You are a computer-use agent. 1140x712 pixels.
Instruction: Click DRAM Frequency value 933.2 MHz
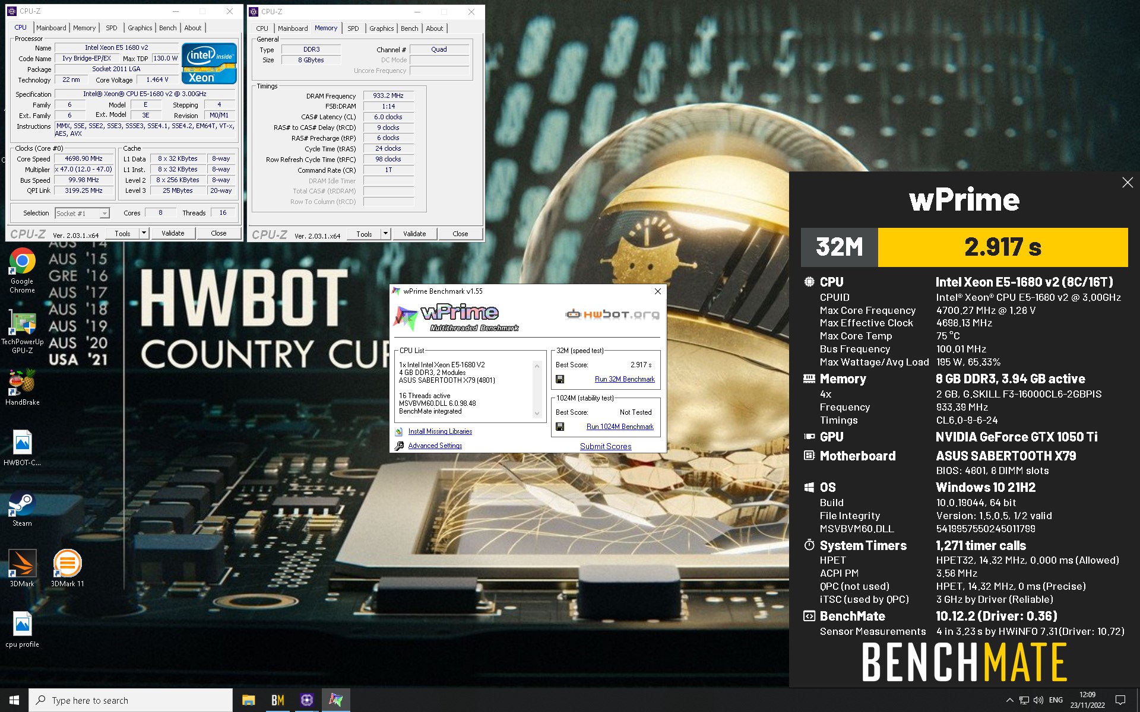(x=388, y=96)
